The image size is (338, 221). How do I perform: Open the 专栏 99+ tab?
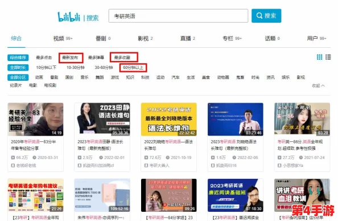[232, 38]
